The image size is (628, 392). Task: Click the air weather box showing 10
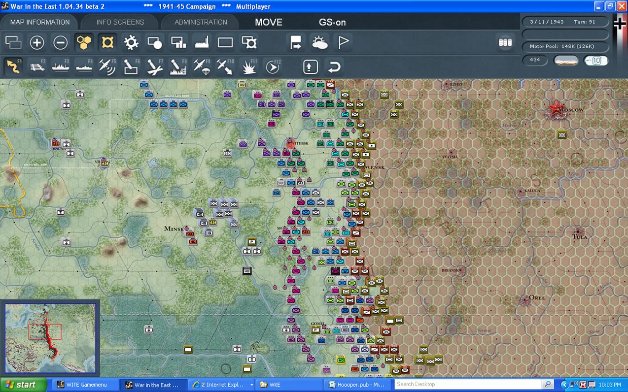coord(596,61)
